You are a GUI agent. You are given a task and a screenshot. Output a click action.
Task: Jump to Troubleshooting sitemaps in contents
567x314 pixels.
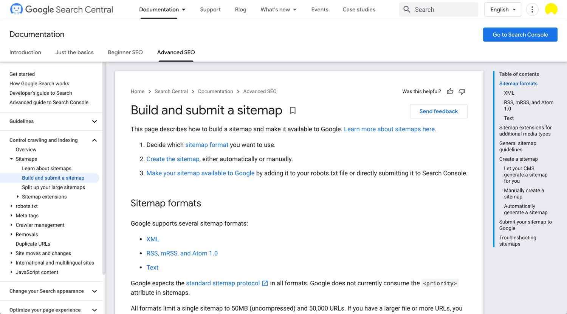pos(517,241)
